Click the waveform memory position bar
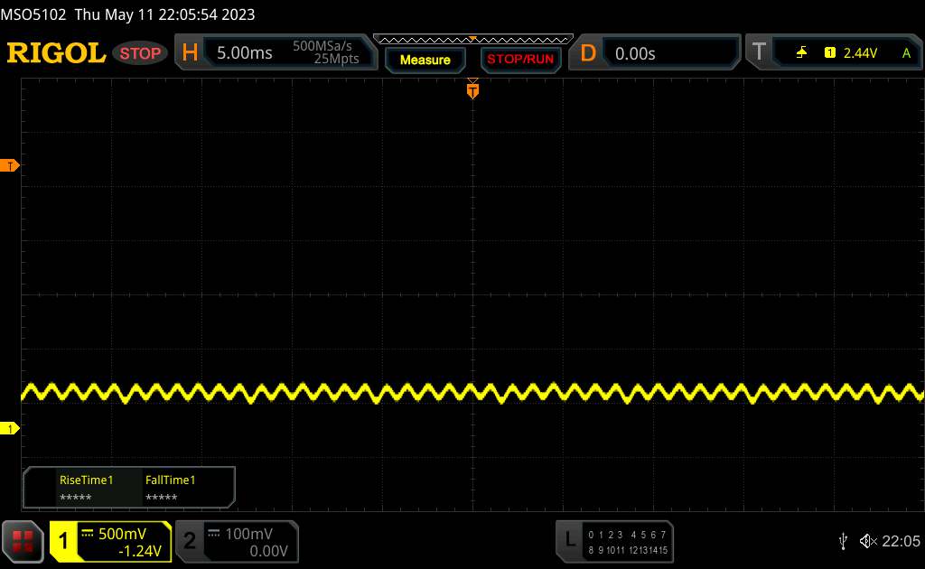 [x=473, y=40]
